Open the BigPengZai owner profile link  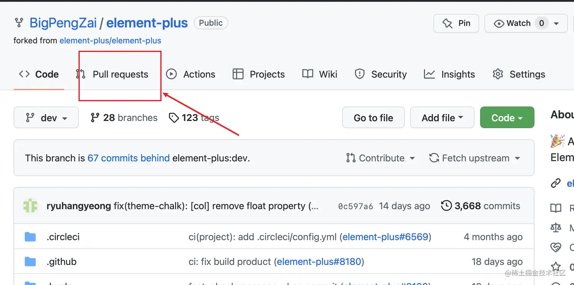click(x=63, y=23)
